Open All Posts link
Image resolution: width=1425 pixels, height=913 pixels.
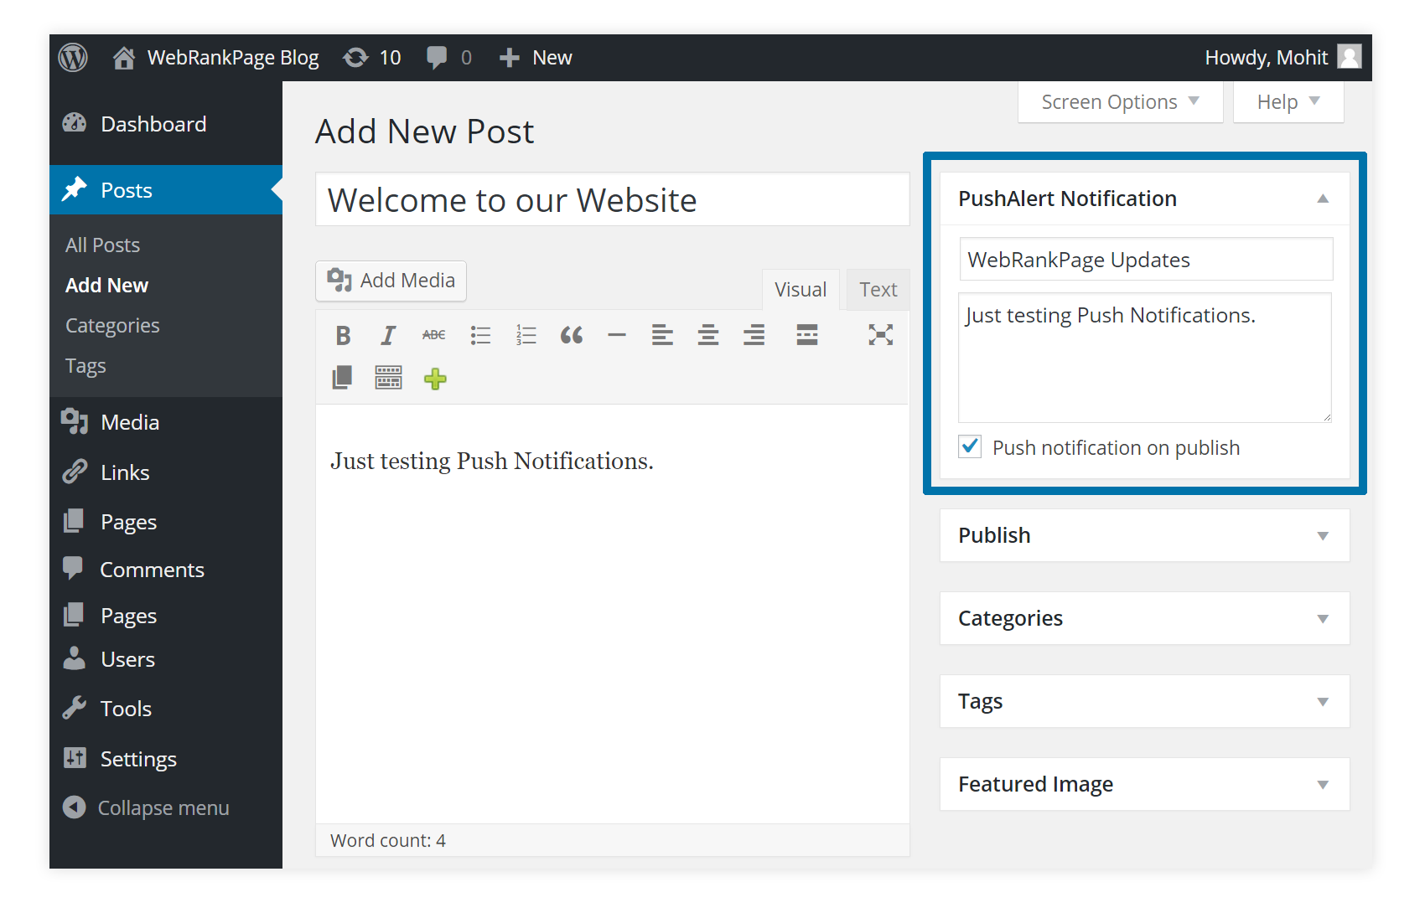tap(102, 245)
